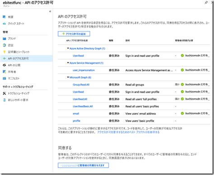Open API の公開 sidebar icon
The height and width of the screenshot is (175, 214).
click(x=5, y=65)
